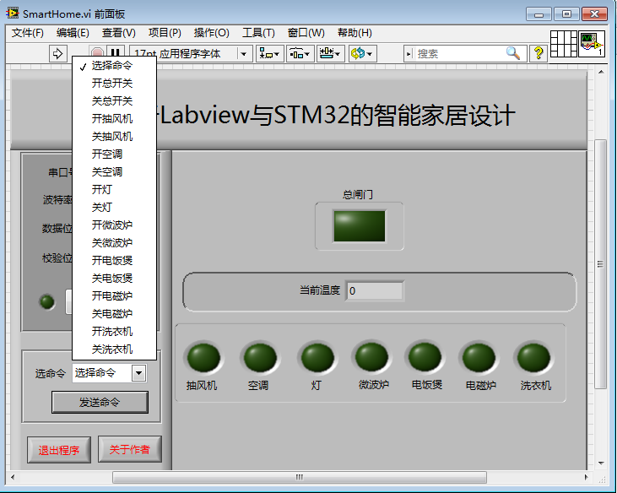Open the 帮助(H) menu
Screen dimensions: 617x493
tap(355, 33)
